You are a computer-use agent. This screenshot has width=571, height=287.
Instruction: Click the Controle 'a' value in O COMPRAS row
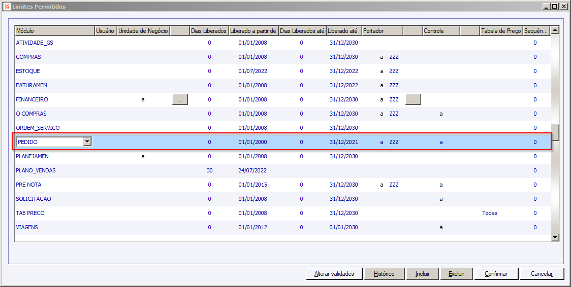(x=441, y=114)
